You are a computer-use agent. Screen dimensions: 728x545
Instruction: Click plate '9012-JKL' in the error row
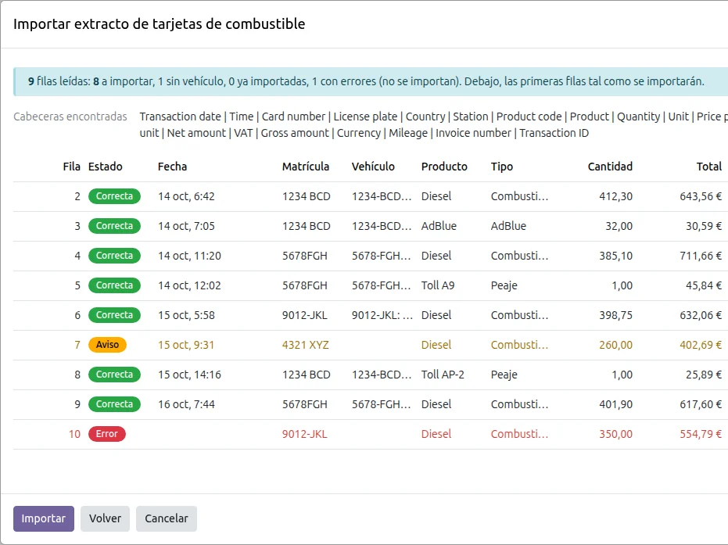(x=305, y=434)
